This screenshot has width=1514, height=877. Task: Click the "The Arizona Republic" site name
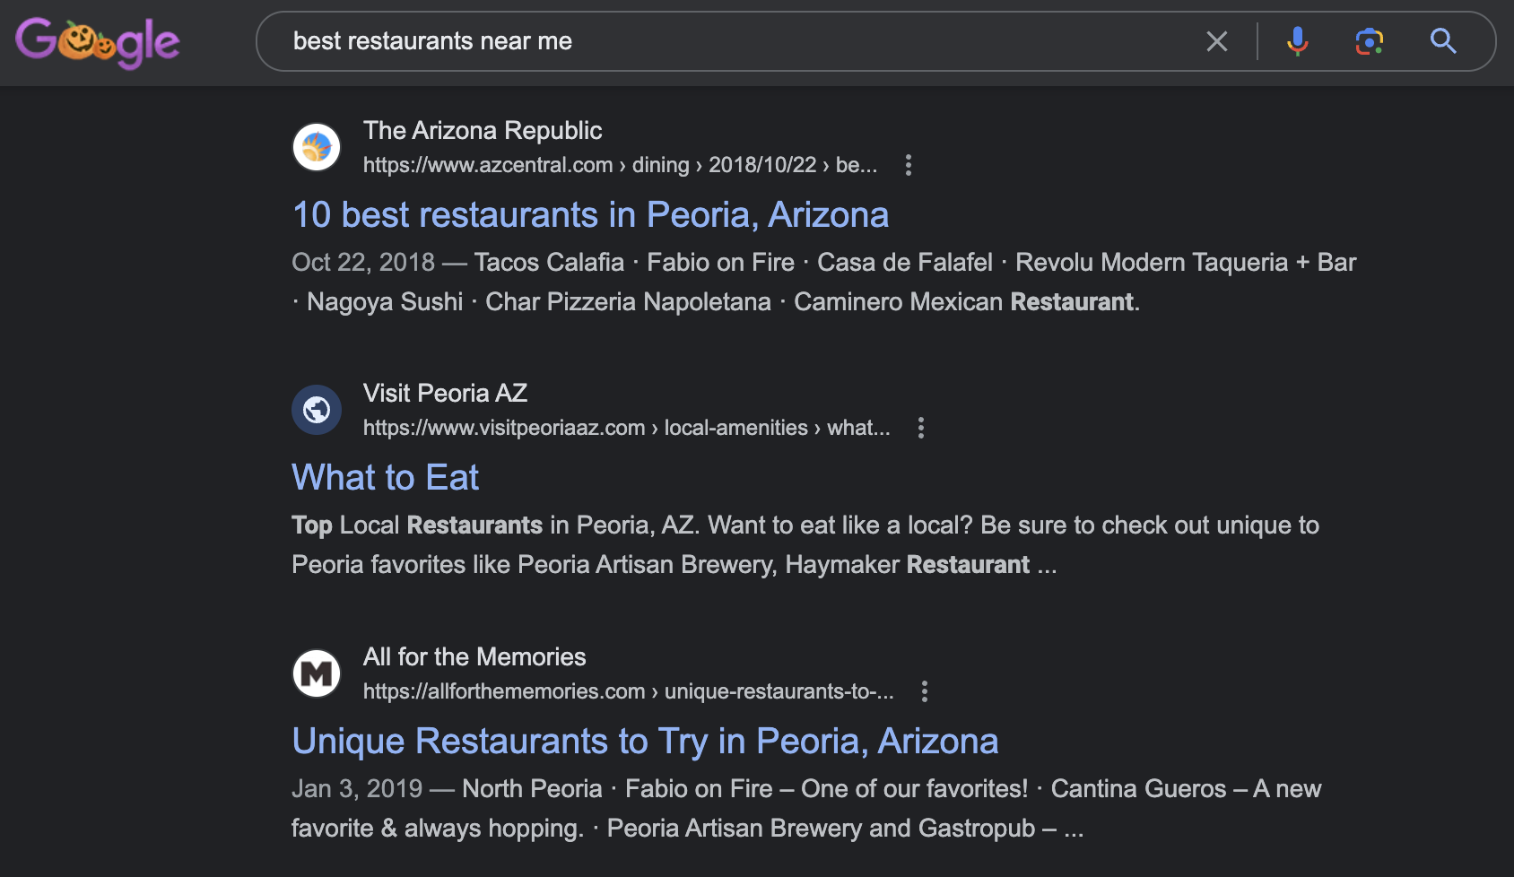(483, 131)
